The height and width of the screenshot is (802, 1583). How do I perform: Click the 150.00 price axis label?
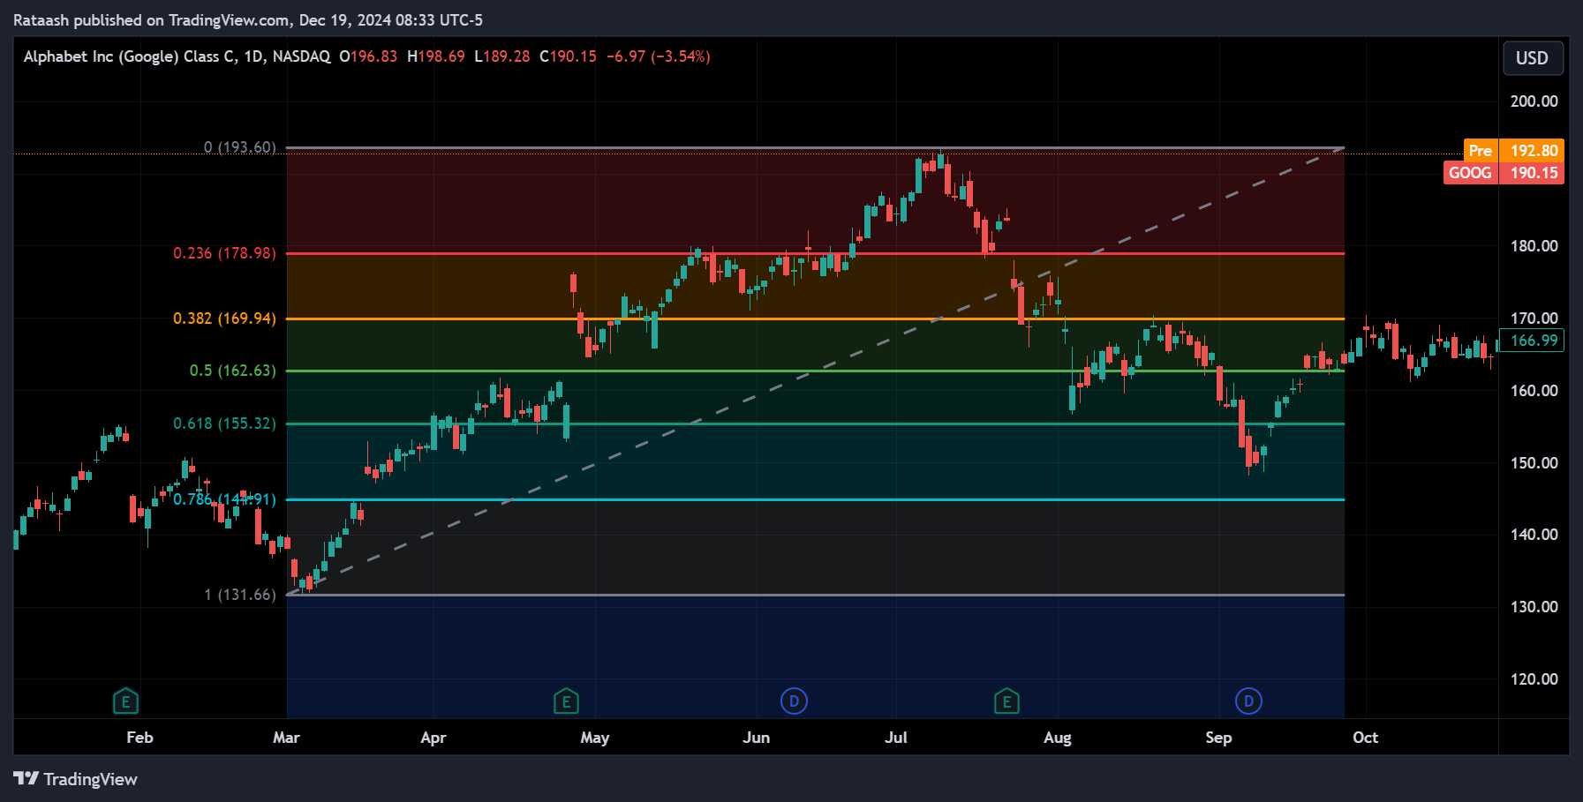coord(1534,463)
